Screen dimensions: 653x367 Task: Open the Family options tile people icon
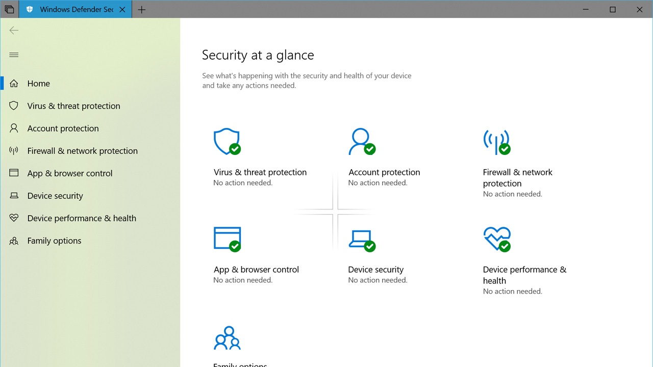pyautogui.click(x=227, y=337)
